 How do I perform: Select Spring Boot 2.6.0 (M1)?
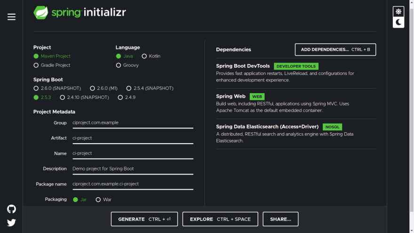click(x=104, y=88)
